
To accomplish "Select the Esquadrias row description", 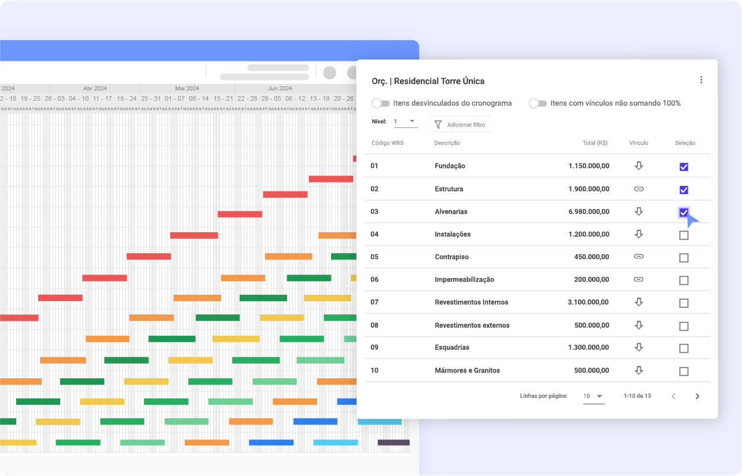I will point(452,347).
